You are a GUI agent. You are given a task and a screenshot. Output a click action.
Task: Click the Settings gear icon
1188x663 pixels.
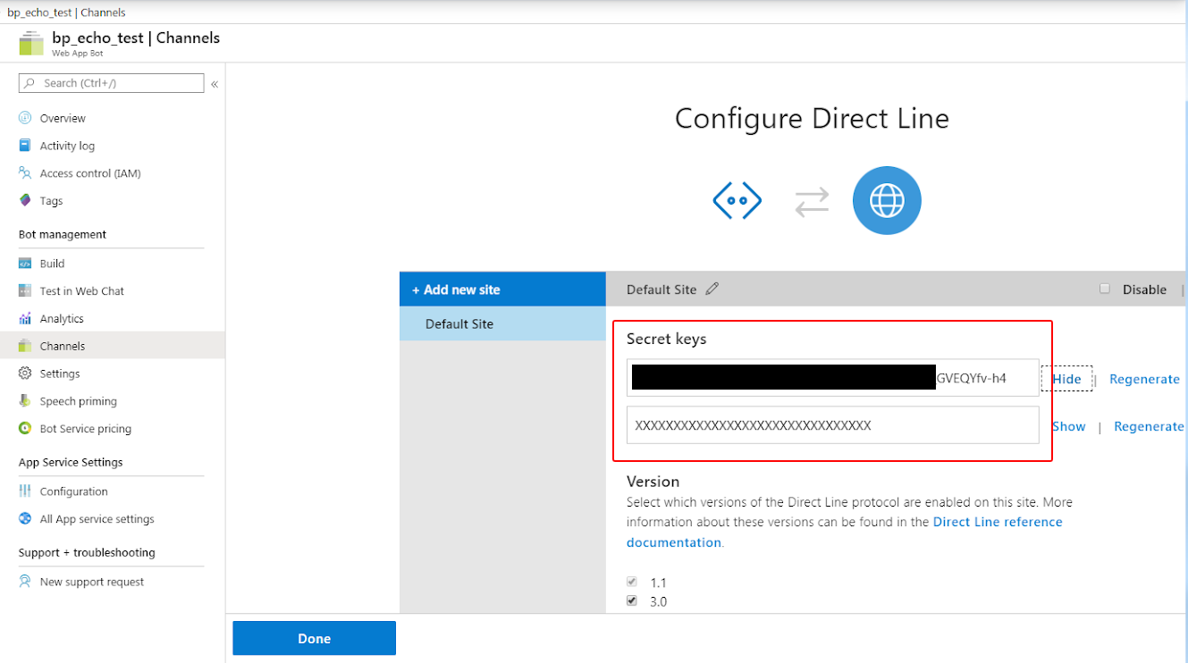[25, 373]
